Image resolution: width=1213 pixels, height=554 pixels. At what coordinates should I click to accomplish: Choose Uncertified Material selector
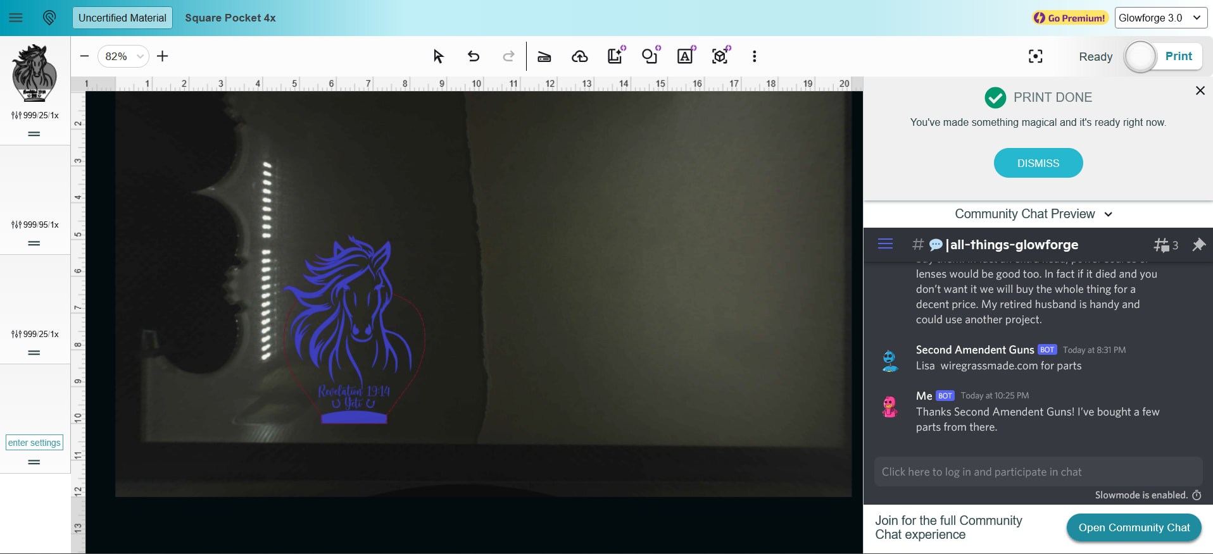pyautogui.click(x=122, y=18)
